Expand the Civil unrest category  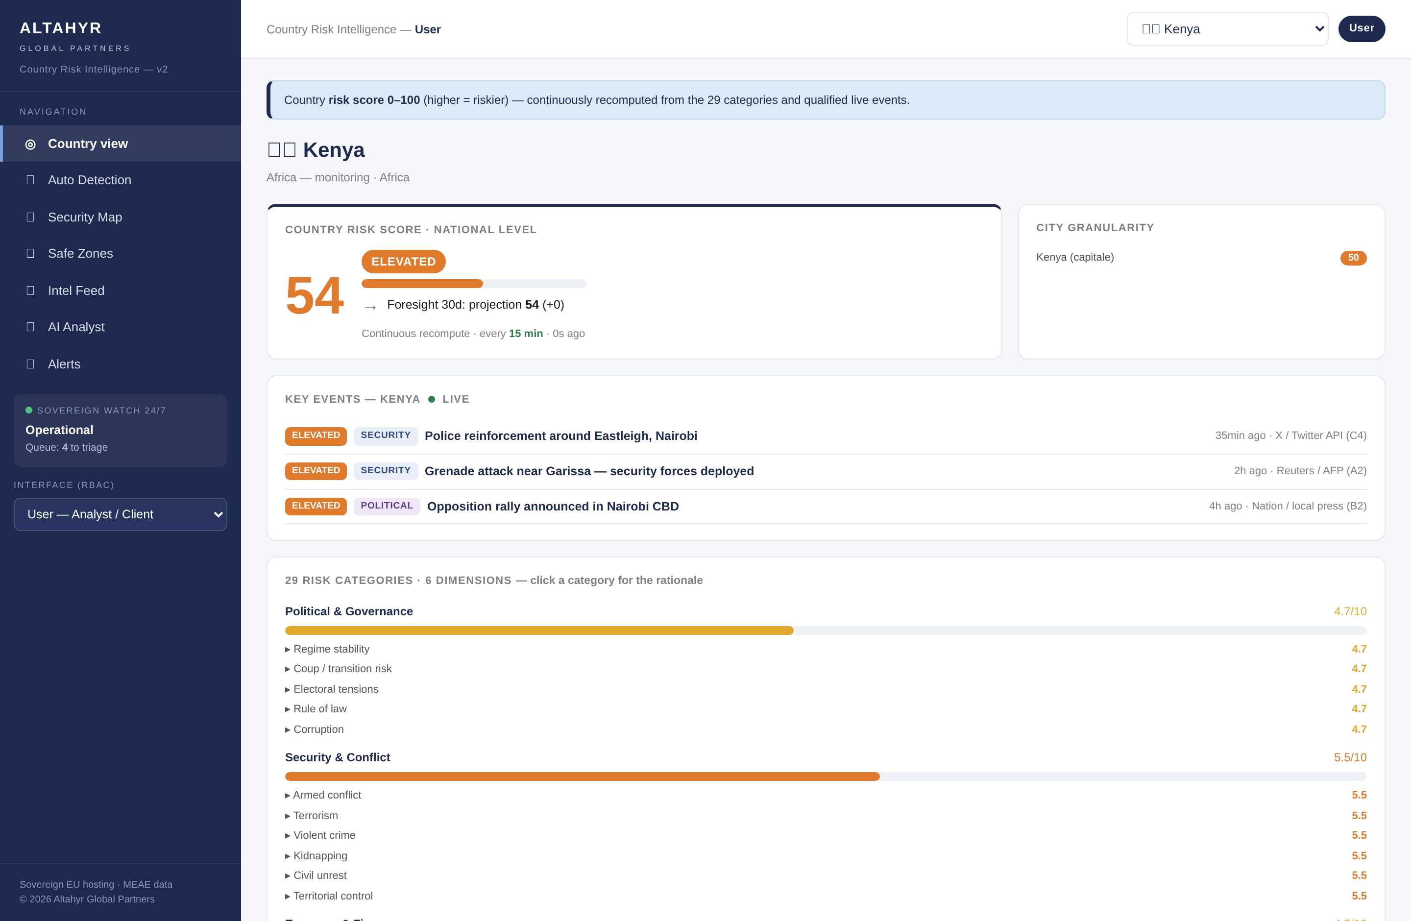coord(826,875)
